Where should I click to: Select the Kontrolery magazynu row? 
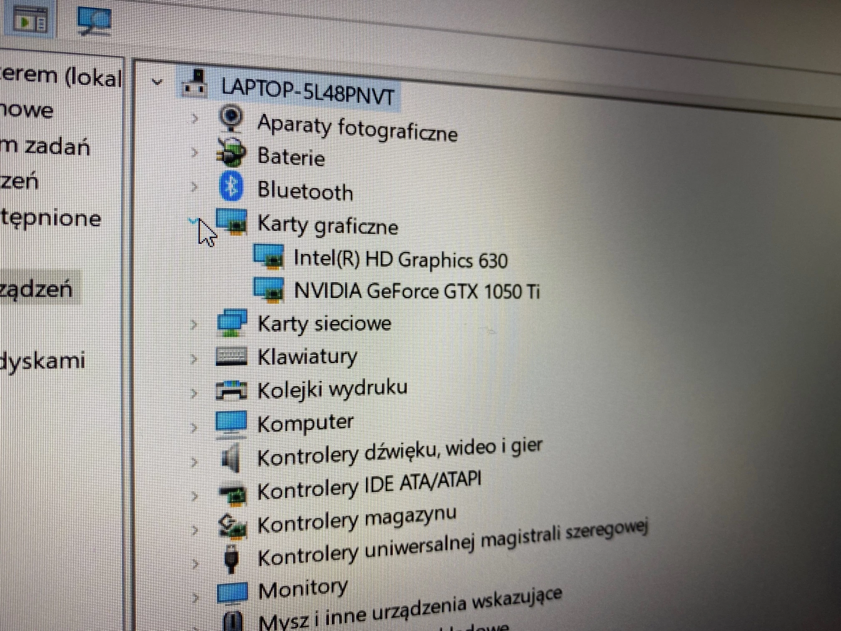point(357,520)
